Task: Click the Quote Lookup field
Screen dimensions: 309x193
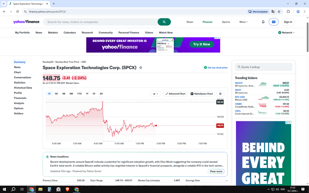Action: click(263, 67)
